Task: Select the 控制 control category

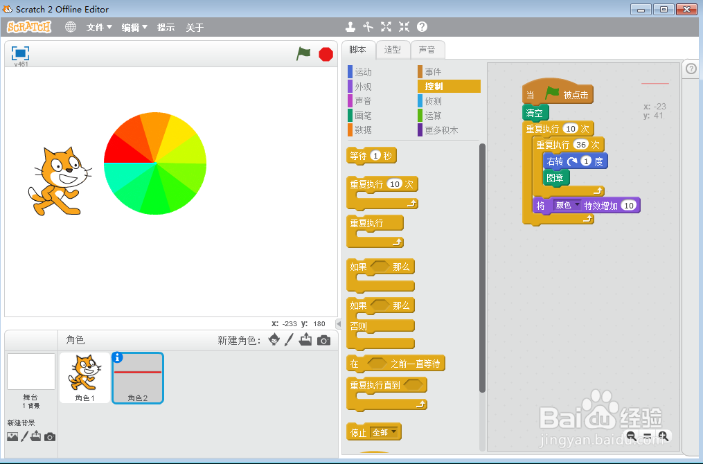Action: (449, 86)
